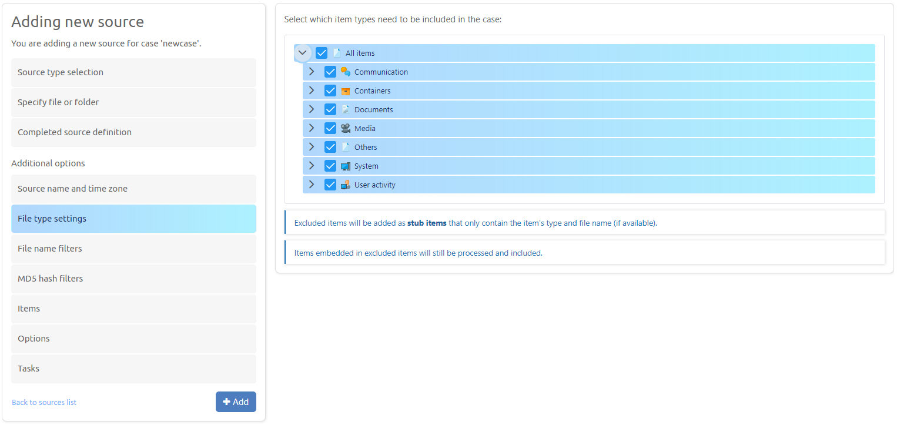The width and height of the screenshot is (897, 425).
Task: Click the All items document icon
Action: [x=336, y=52]
